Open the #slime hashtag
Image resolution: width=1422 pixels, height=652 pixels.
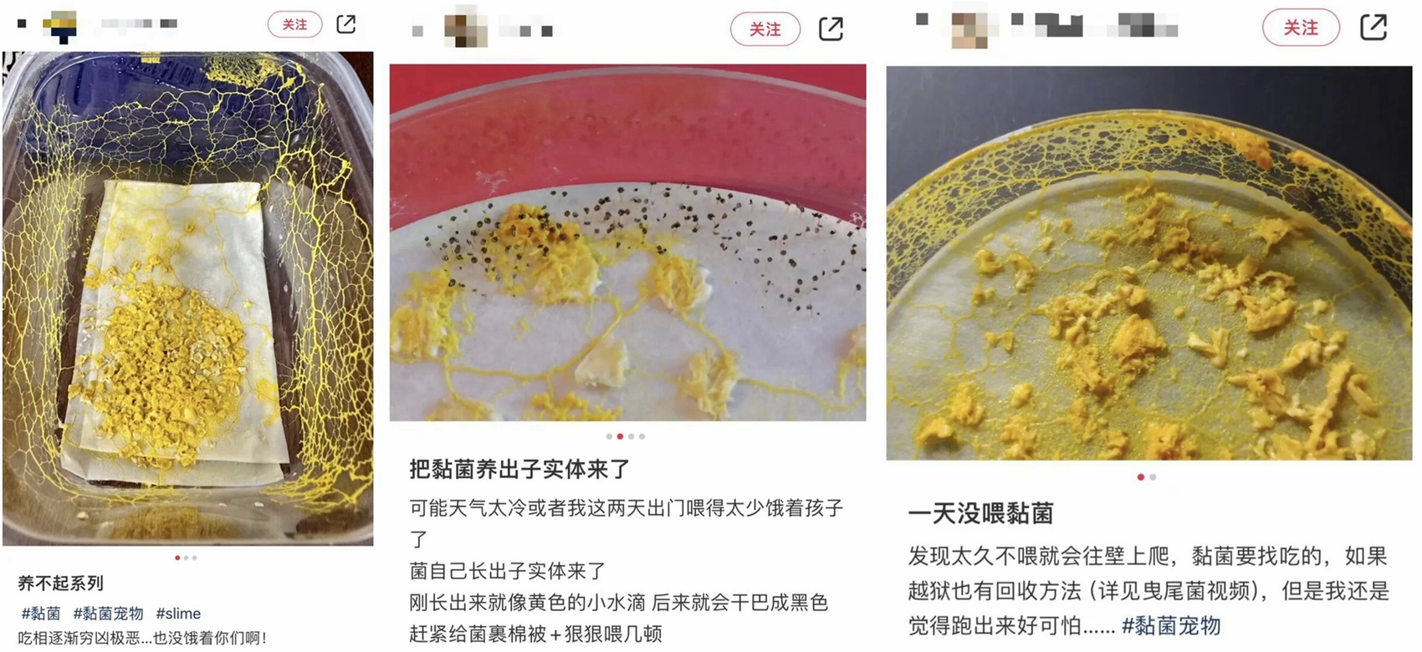pos(178,613)
